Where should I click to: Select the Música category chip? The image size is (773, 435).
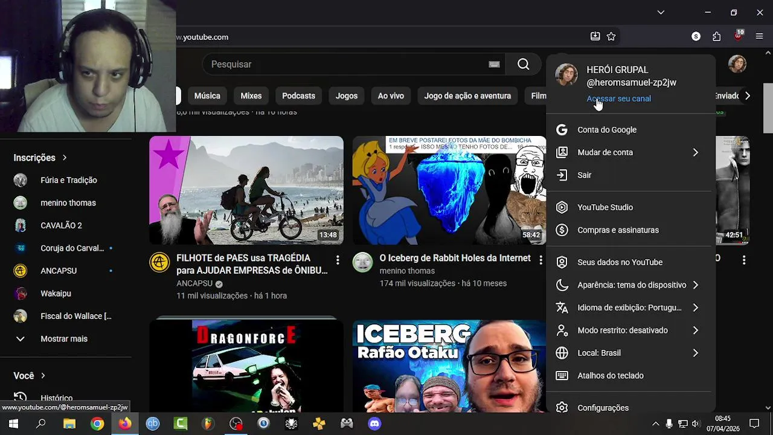coord(207,95)
